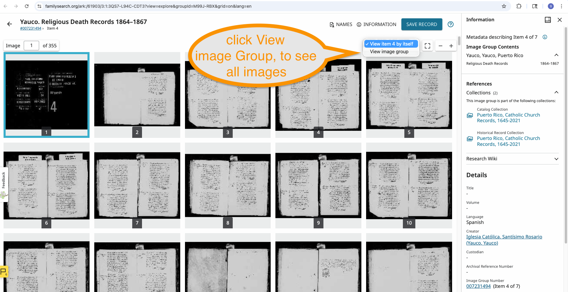Toggle full screen image viewer
Screen dimensions: 568x292
[x=427, y=46]
